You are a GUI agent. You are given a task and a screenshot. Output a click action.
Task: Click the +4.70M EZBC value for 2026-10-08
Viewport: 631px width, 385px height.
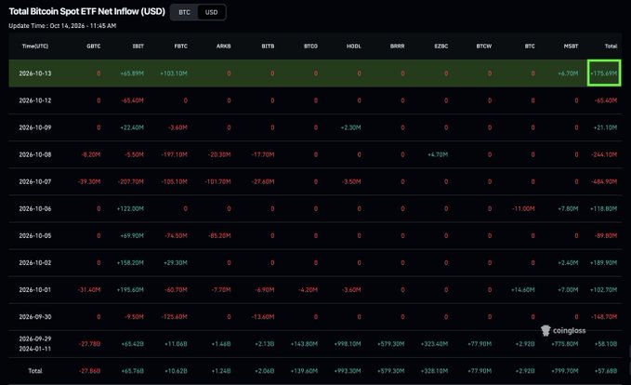coord(438,154)
